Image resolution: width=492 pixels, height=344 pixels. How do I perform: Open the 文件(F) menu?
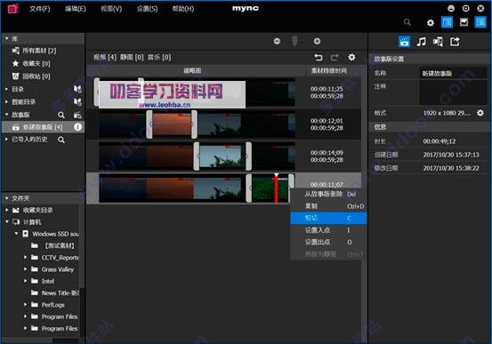[40, 9]
